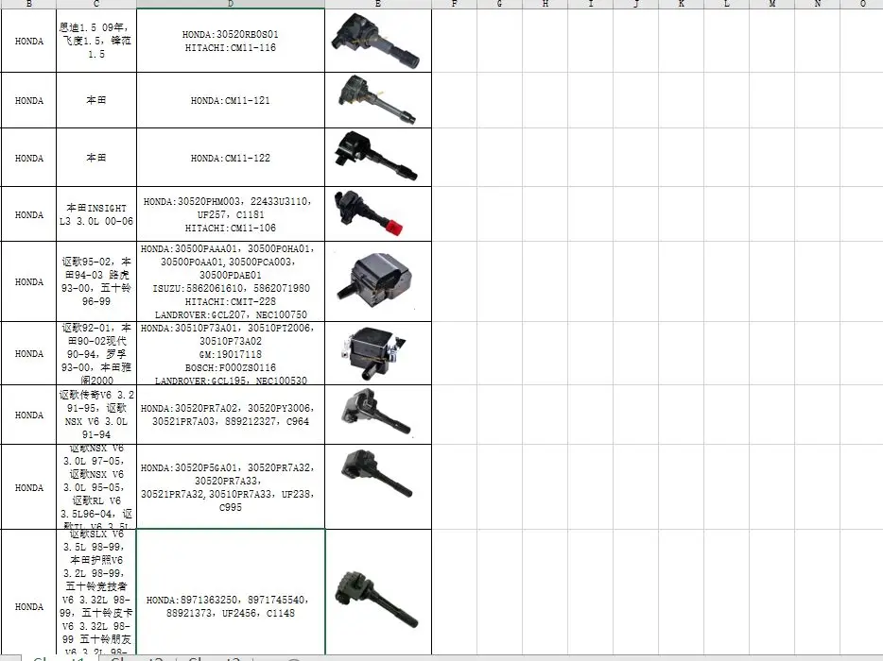Select the 恩迪1.5 09年 description cell
Screen dimensions: 883x661
(x=97, y=41)
